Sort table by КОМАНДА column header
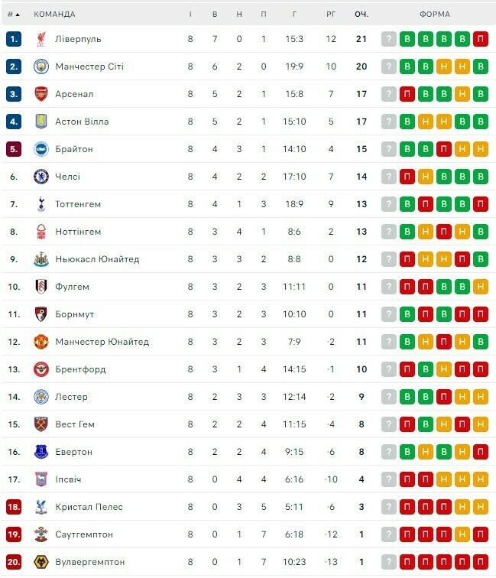Image resolution: width=496 pixels, height=578 pixels. tap(54, 14)
